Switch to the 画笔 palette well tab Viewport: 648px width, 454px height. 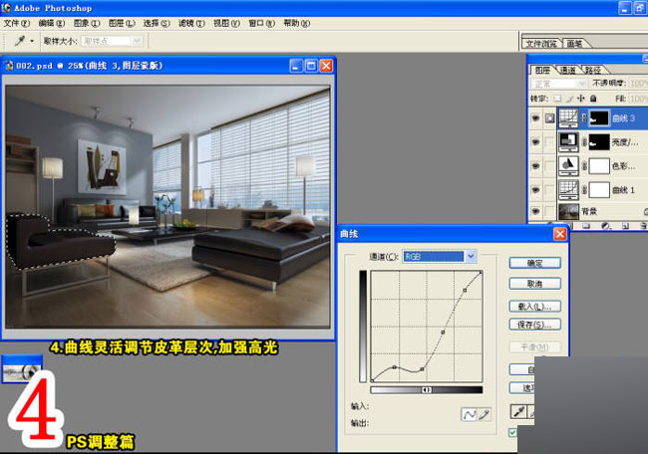574,44
